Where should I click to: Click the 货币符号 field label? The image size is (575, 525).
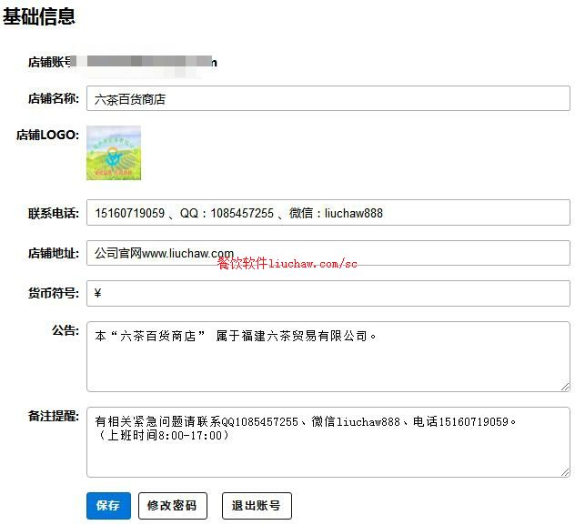pos(53,292)
